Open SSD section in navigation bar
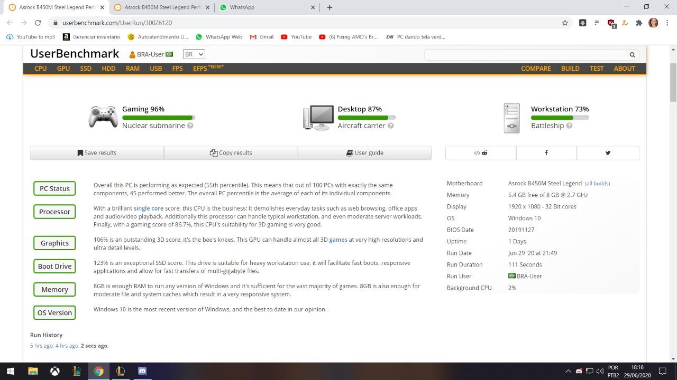 pyautogui.click(x=86, y=69)
